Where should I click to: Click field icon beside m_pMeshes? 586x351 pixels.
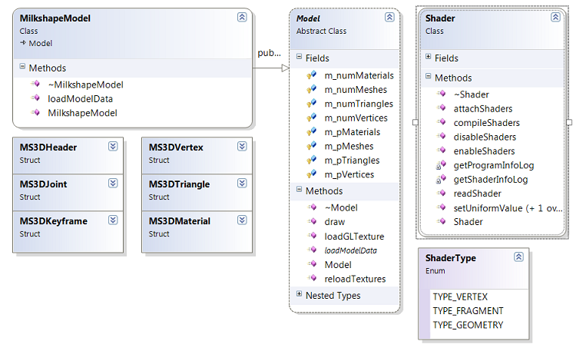[x=312, y=146]
